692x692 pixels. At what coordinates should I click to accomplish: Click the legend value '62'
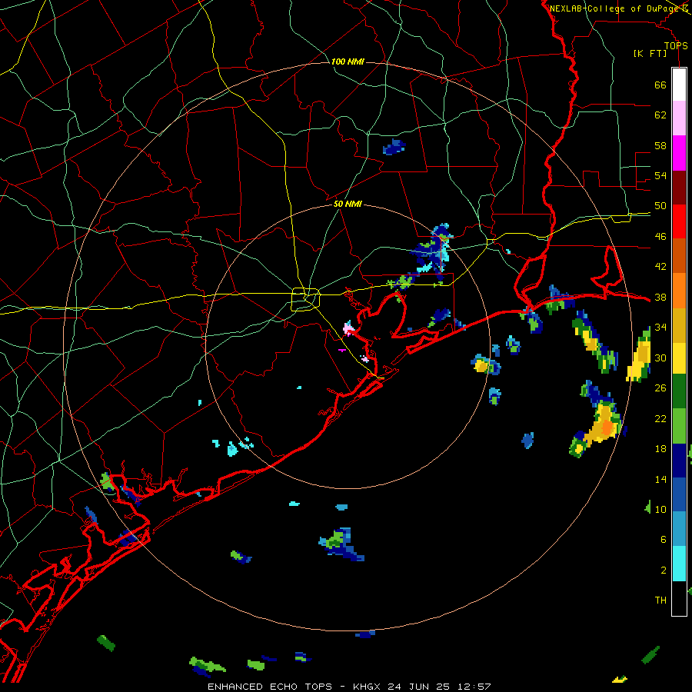click(x=660, y=115)
